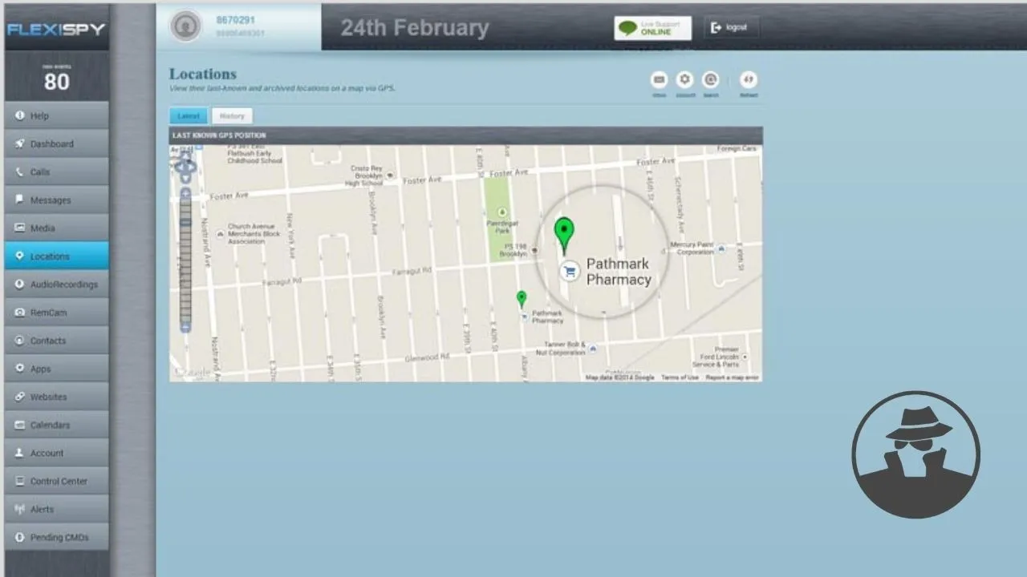Zoom out with the map minus button
Viewport: 1027px width, 577px height.
pyautogui.click(x=185, y=327)
